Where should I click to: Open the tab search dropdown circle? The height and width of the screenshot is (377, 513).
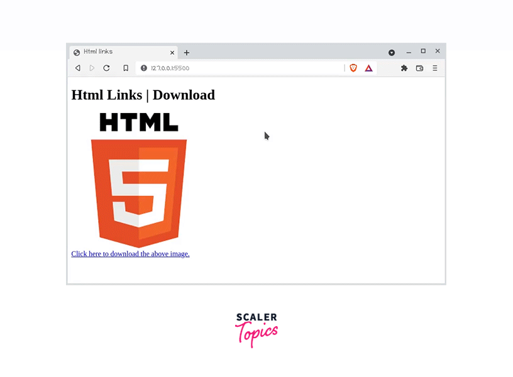coord(392,53)
